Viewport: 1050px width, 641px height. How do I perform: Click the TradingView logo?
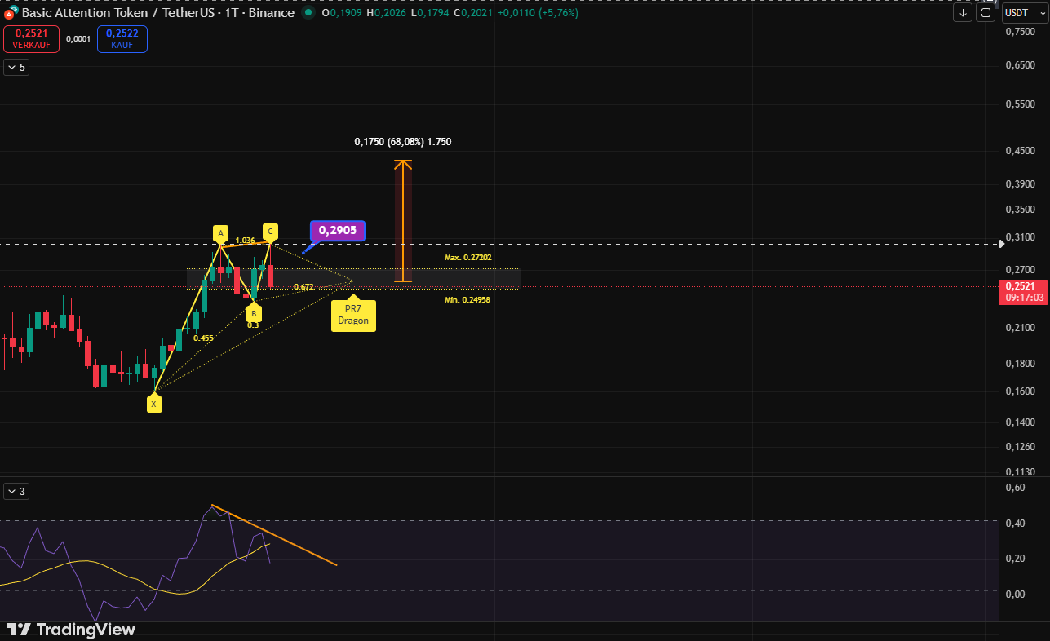click(x=71, y=630)
